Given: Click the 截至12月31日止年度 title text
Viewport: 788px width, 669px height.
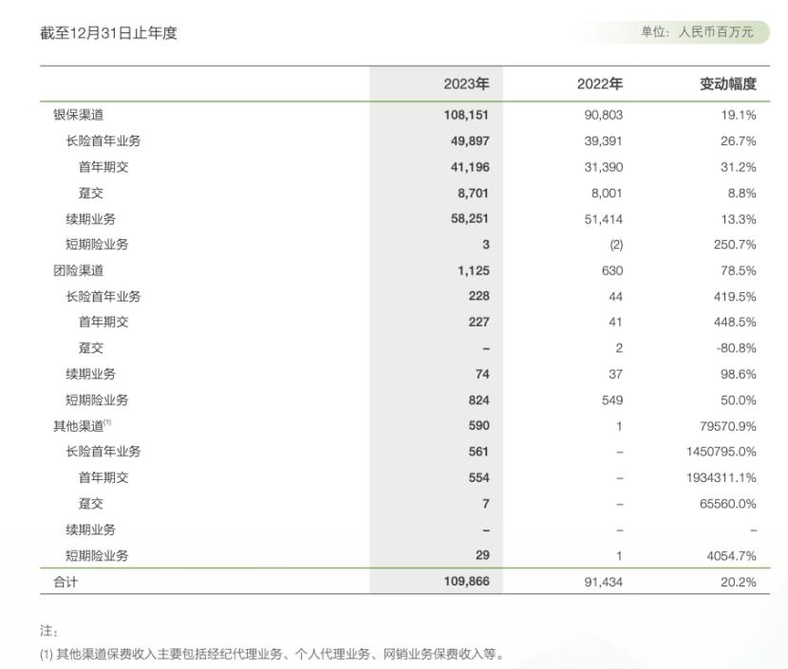Looking at the screenshot, I should (109, 34).
